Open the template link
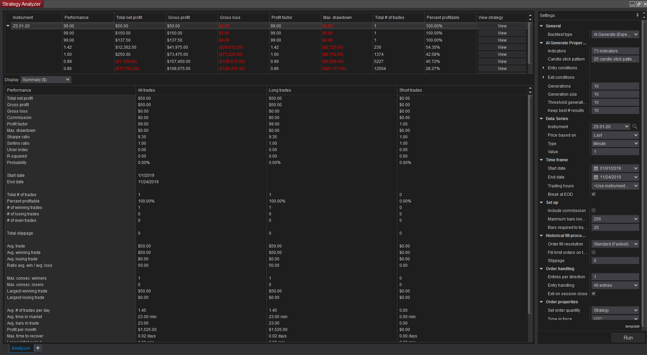647x355 pixels. coord(632,326)
